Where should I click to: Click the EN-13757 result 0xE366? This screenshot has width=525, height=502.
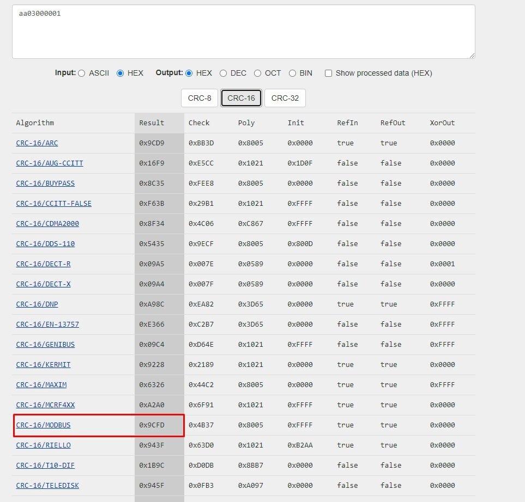tap(152, 325)
